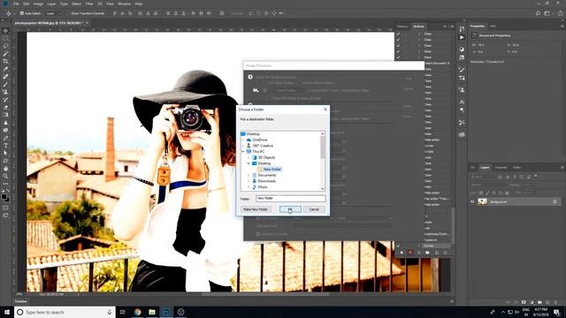
Task: Toggle the Auto-Select checkbox
Action: point(22,13)
